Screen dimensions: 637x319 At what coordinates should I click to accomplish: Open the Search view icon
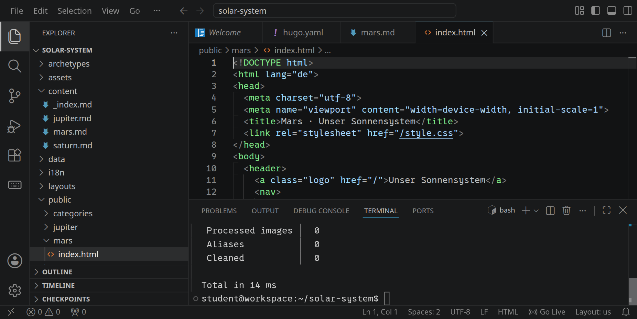[14, 66]
